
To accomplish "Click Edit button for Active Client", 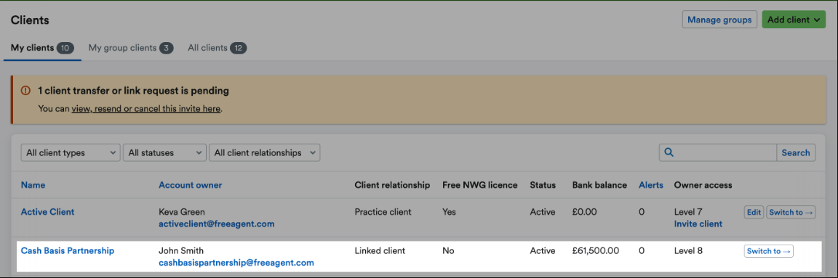I will 754,213.
